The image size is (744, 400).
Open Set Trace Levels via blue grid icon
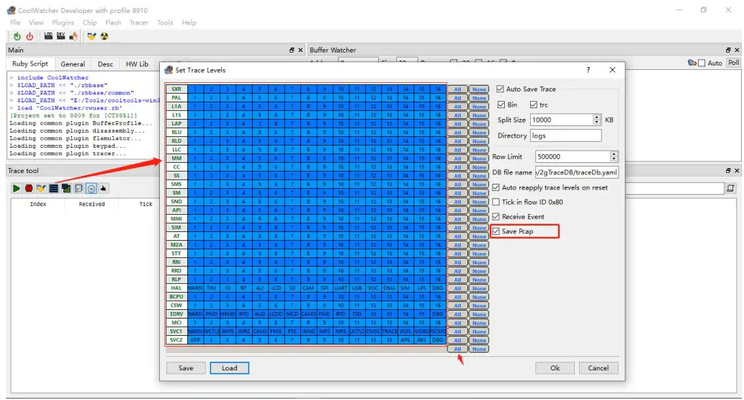tap(53, 189)
